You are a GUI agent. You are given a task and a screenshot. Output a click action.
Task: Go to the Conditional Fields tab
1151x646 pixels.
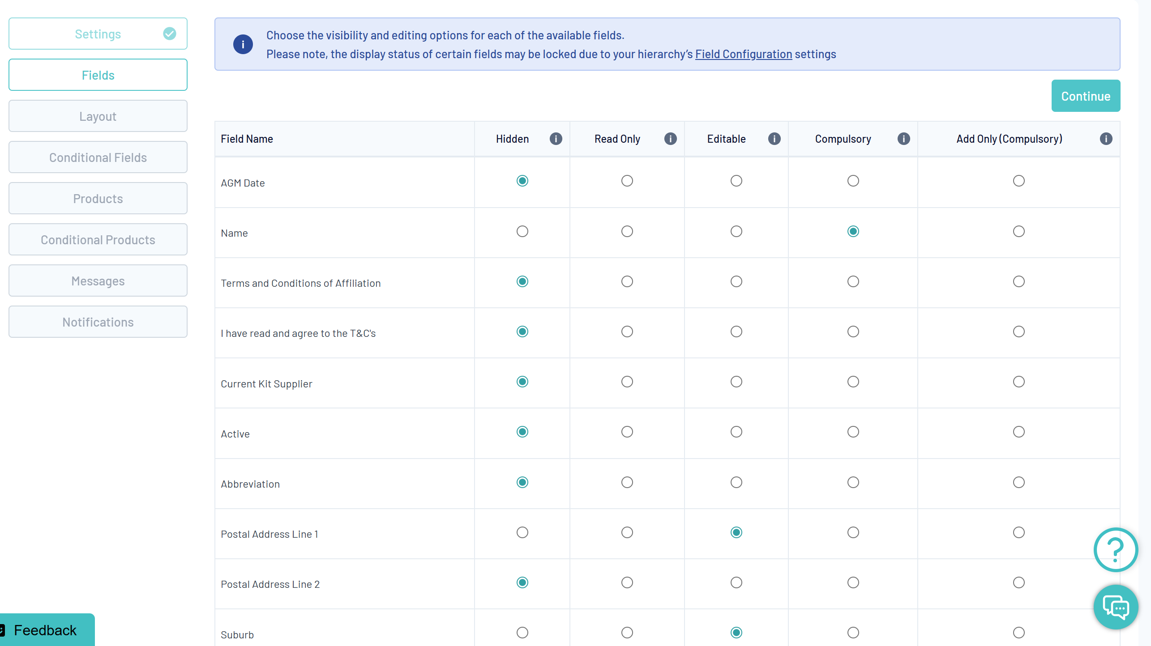point(98,157)
